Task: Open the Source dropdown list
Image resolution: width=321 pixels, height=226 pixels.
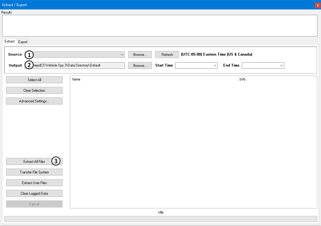Action: pos(122,55)
